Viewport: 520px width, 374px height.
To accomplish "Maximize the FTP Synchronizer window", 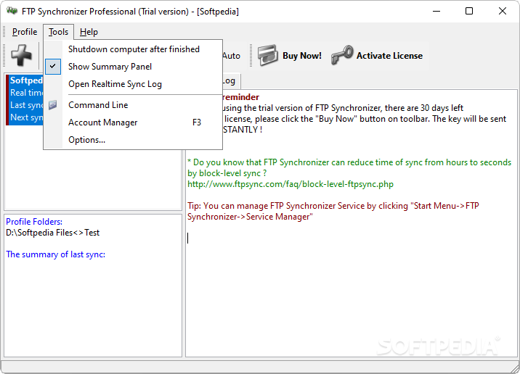I will point(469,12).
